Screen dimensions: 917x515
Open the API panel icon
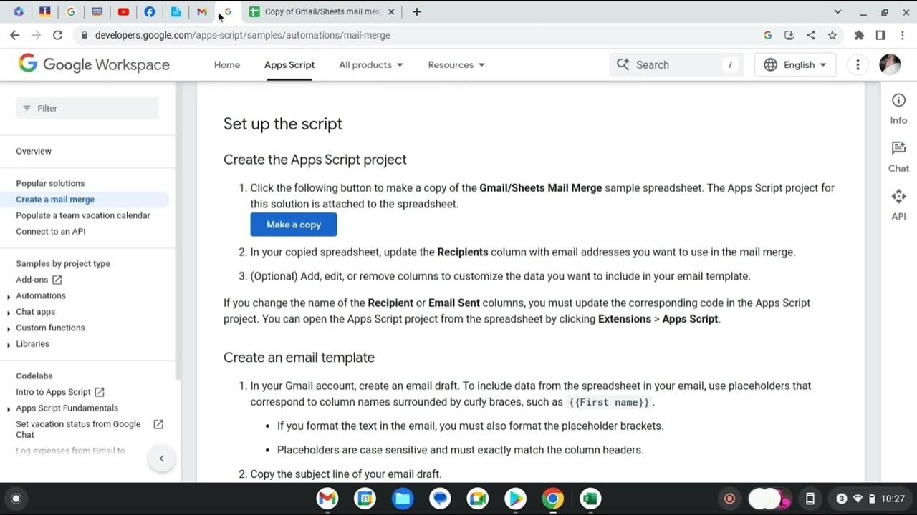click(x=898, y=205)
